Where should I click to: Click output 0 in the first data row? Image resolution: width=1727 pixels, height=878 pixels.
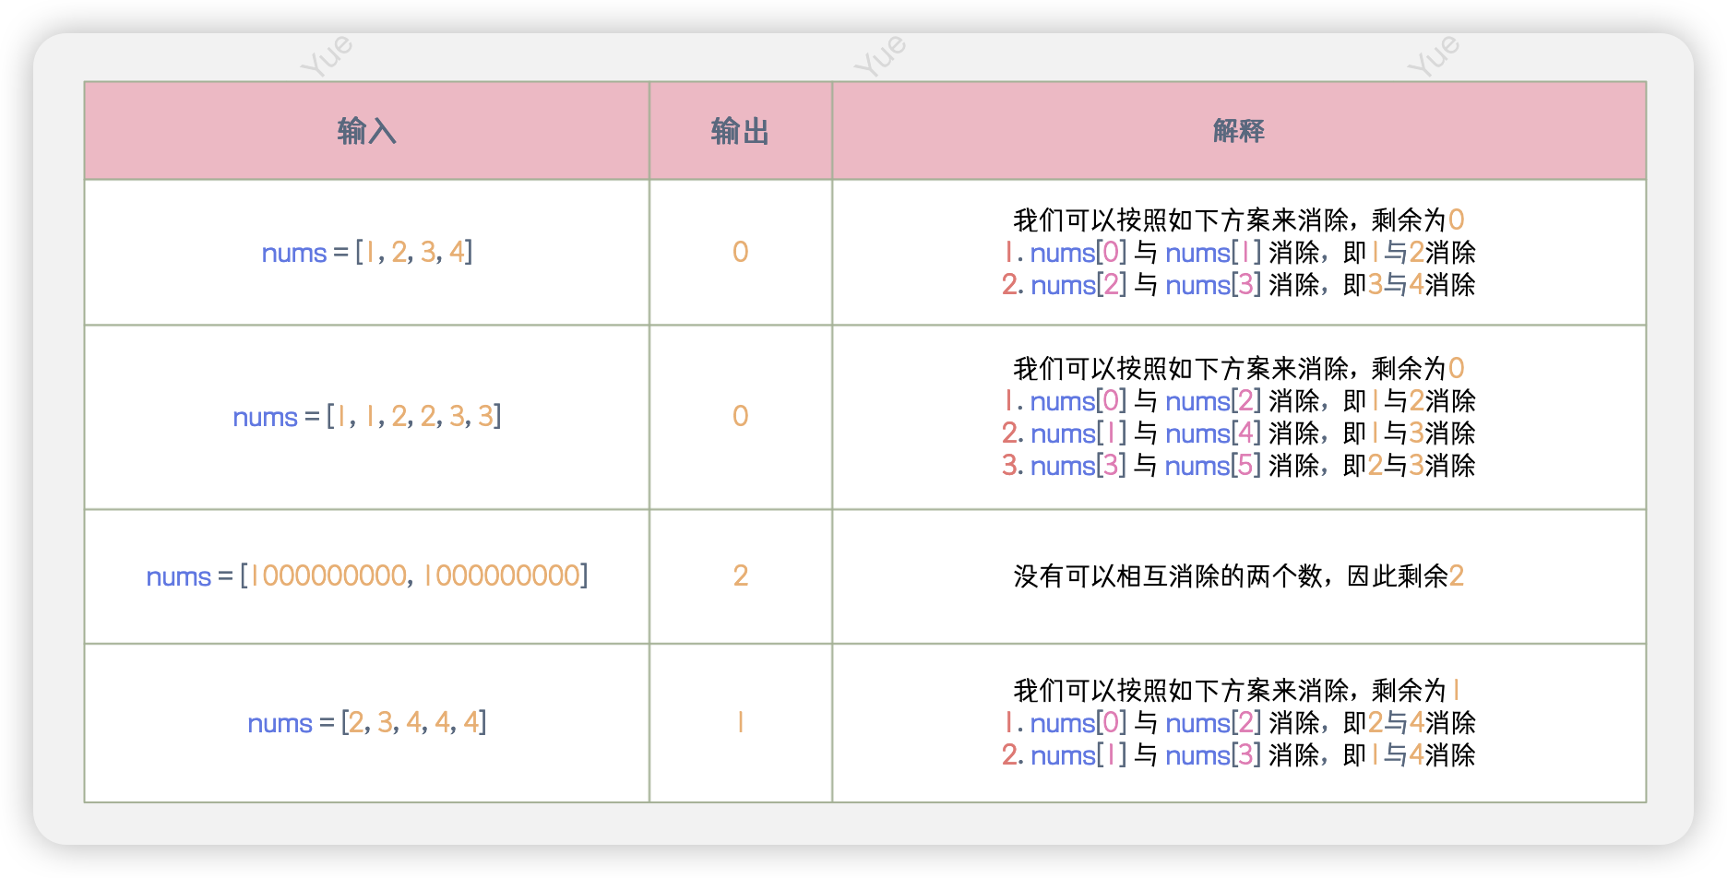pyautogui.click(x=740, y=252)
